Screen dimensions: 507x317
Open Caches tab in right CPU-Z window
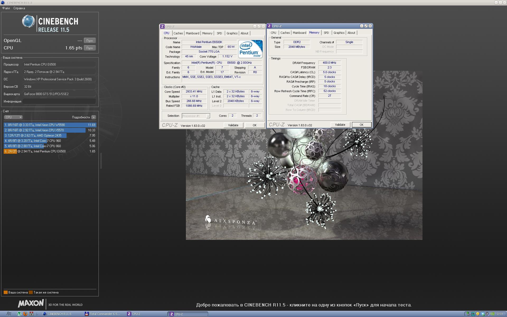pyautogui.click(x=285, y=33)
